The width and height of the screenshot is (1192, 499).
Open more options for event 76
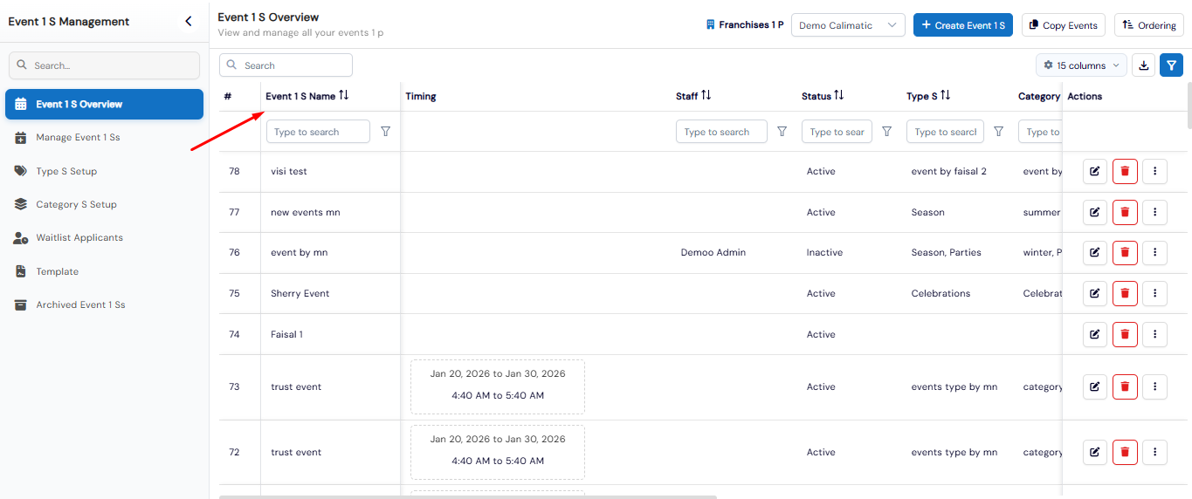tap(1154, 253)
